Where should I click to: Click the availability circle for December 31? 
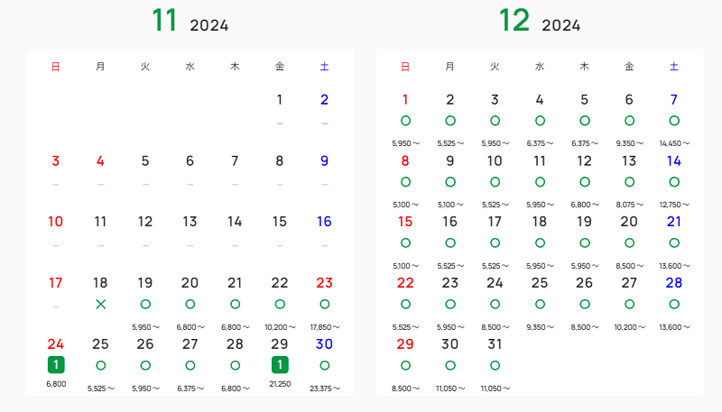point(495,365)
